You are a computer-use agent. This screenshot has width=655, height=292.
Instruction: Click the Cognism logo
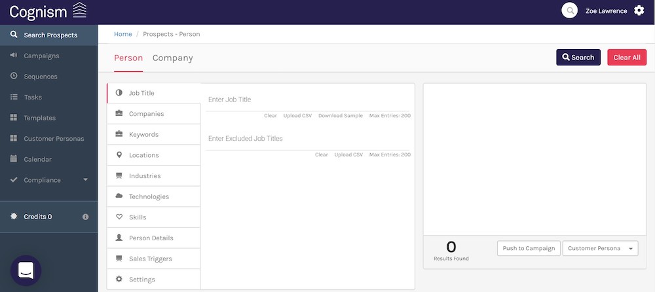pos(48,11)
